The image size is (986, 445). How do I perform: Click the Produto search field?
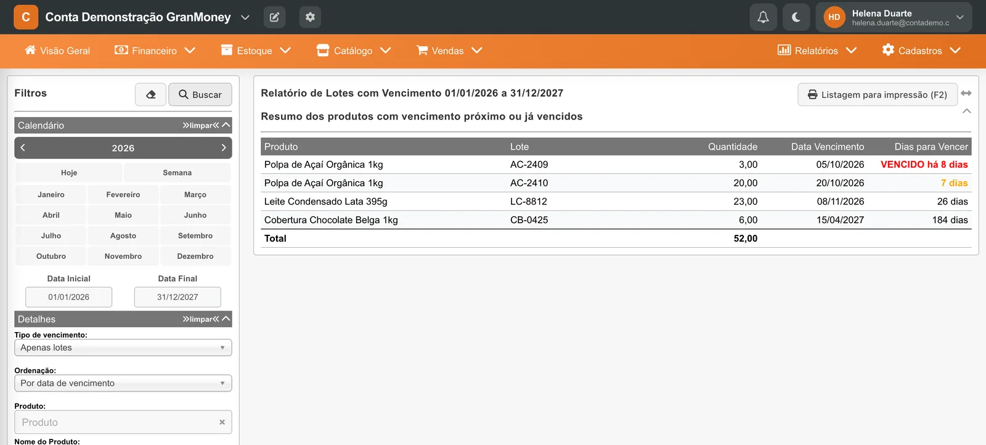pos(123,422)
